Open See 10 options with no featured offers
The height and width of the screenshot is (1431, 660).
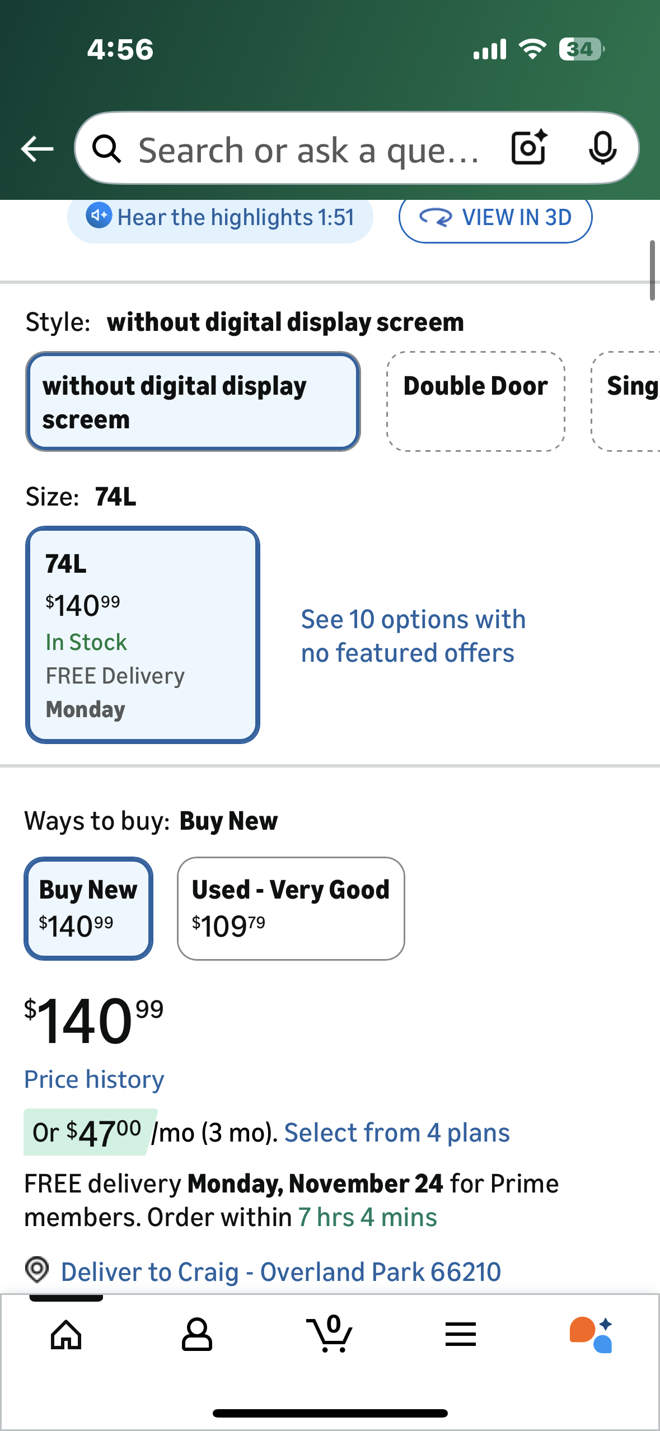413,636
